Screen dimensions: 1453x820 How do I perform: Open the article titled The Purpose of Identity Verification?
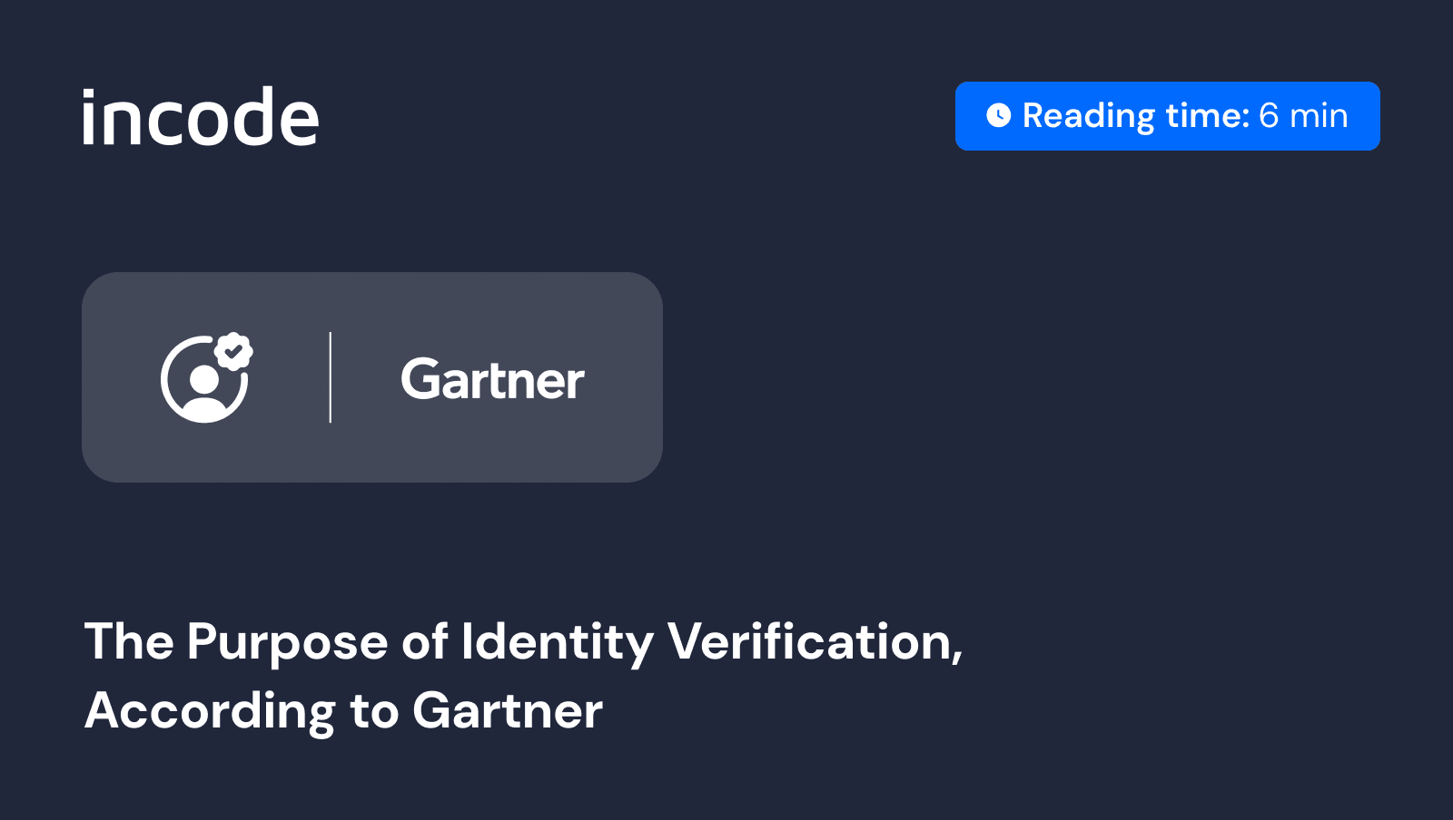pyautogui.click(x=525, y=677)
